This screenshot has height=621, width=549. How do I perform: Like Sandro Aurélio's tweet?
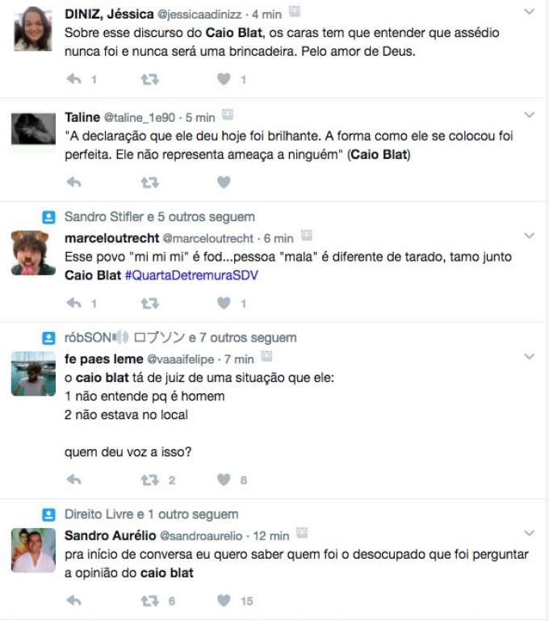pyautogui.click(x=224, y=600)
